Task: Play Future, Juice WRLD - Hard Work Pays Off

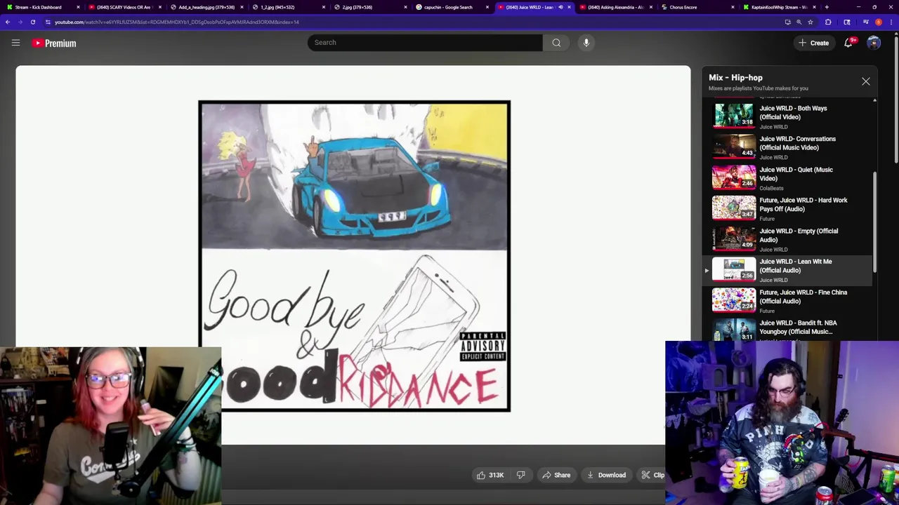Action: (x=789, y=209)
